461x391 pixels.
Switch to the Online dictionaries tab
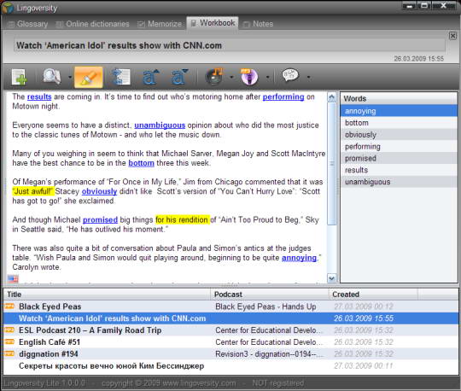pyautogui.click(x=92, y=24)
